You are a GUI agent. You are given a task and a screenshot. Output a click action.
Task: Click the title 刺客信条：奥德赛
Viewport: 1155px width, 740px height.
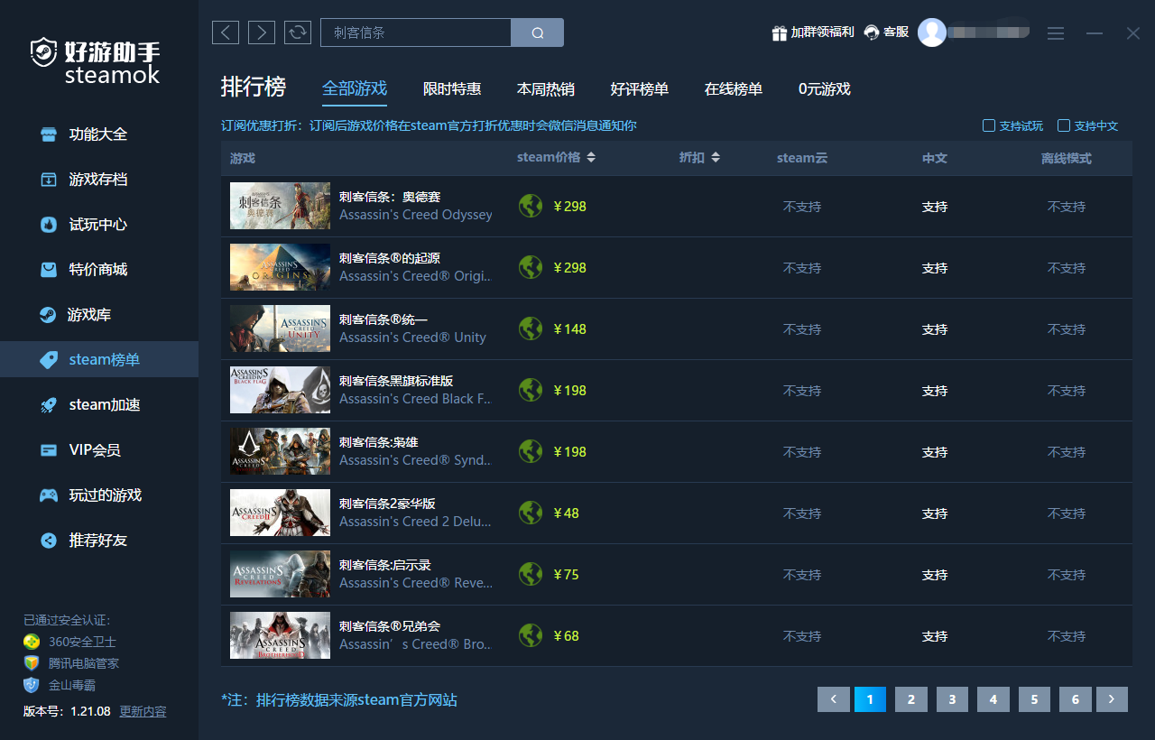coord(390,197)
